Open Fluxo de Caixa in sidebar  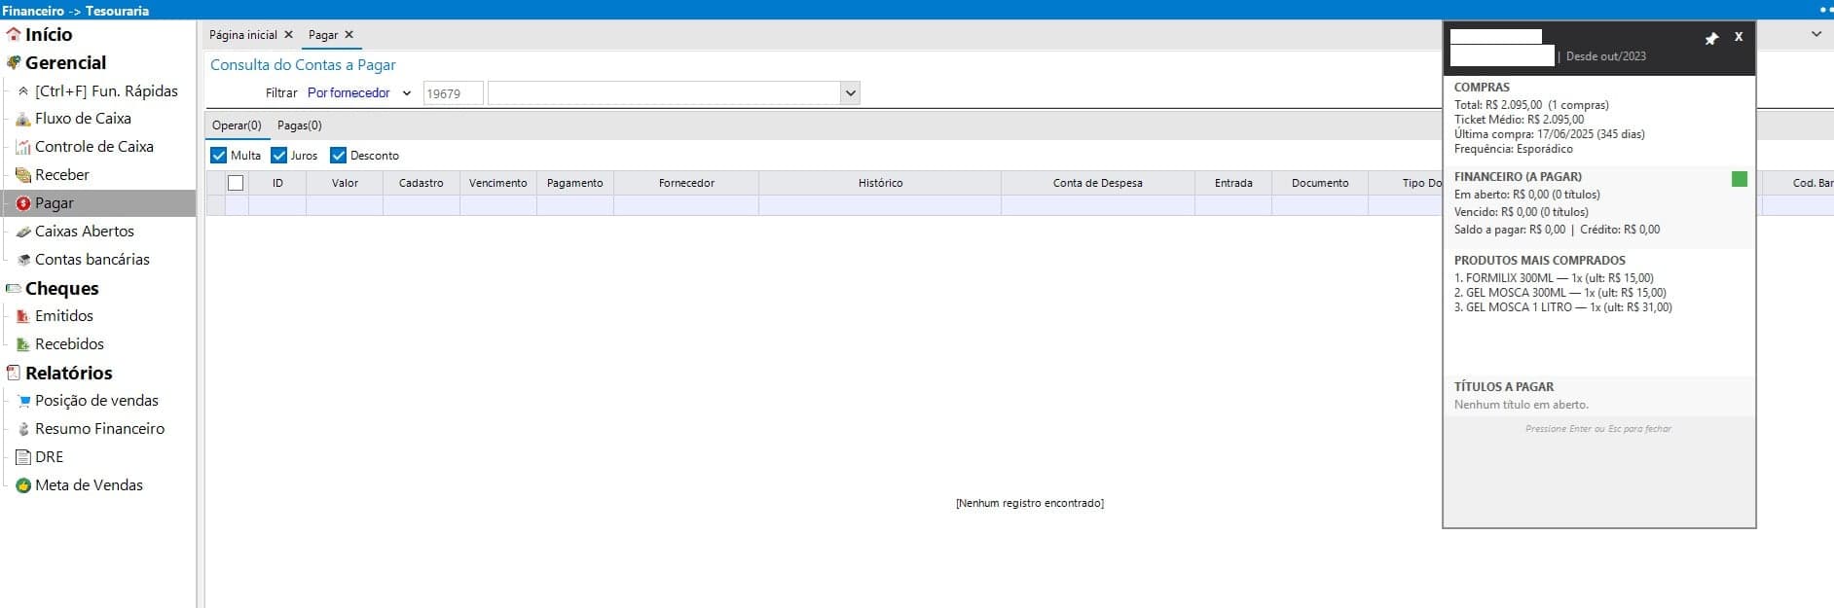click(83, 119)
